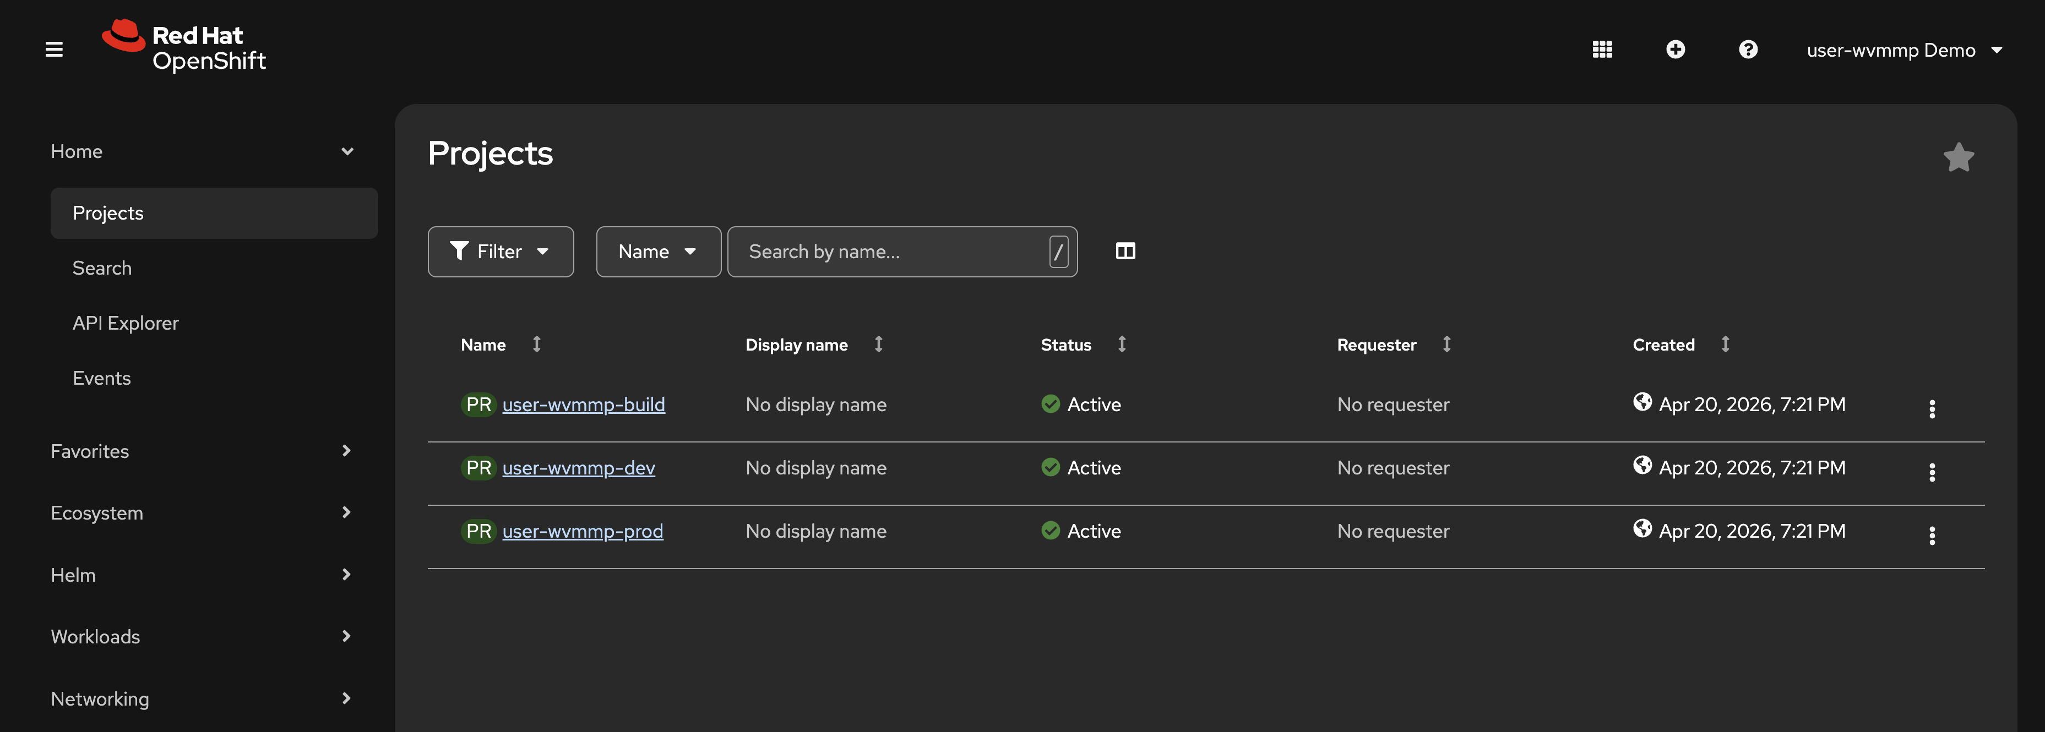Toggle the hamburger navigation menu
Image resolution: width=2045 pixels, height=732 pixels.
click(x=54, y=50)
